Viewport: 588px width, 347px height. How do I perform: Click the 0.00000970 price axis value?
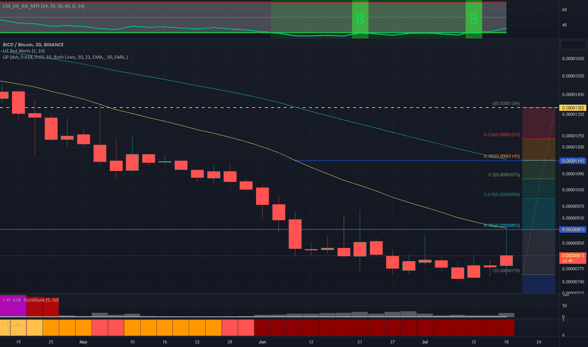573,206
